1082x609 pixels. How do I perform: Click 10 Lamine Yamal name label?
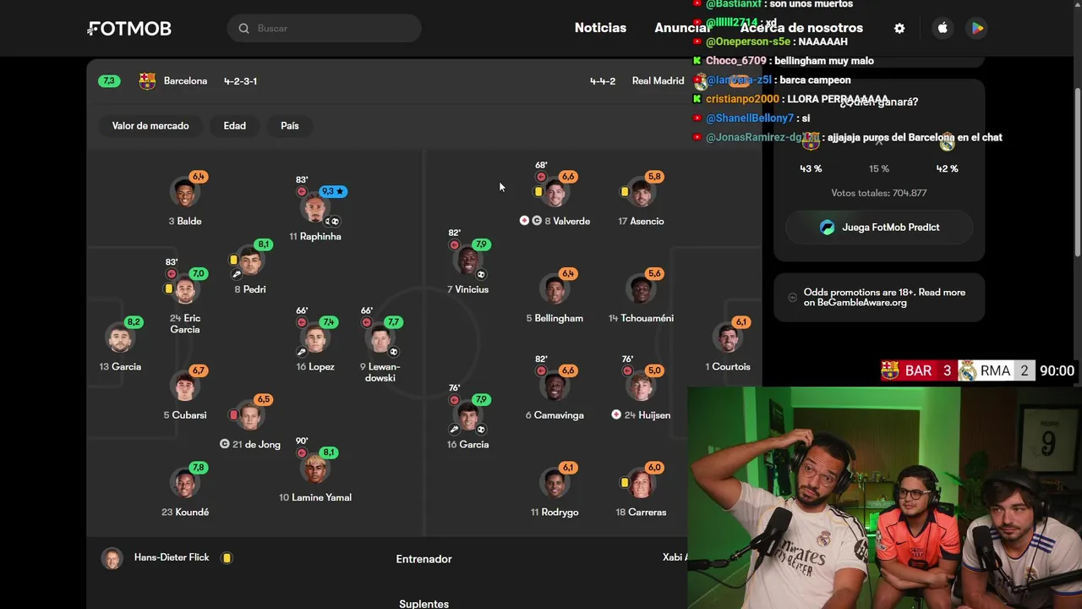[315, 497]
